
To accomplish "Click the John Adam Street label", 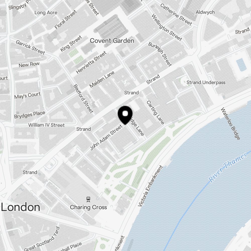I will click(106, 137).
